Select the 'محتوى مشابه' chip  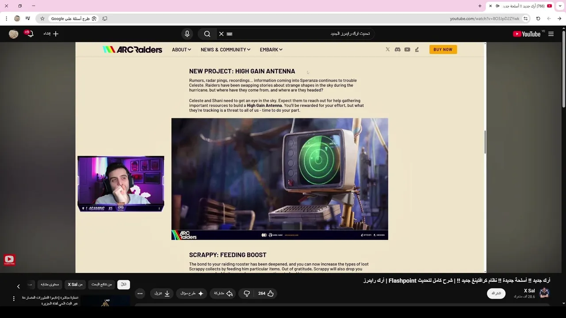[50, 284]
